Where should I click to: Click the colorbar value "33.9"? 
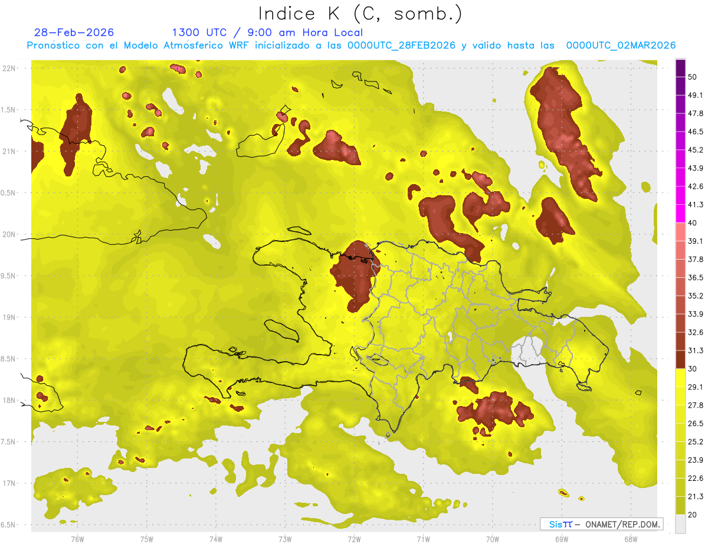pos(696,314)
